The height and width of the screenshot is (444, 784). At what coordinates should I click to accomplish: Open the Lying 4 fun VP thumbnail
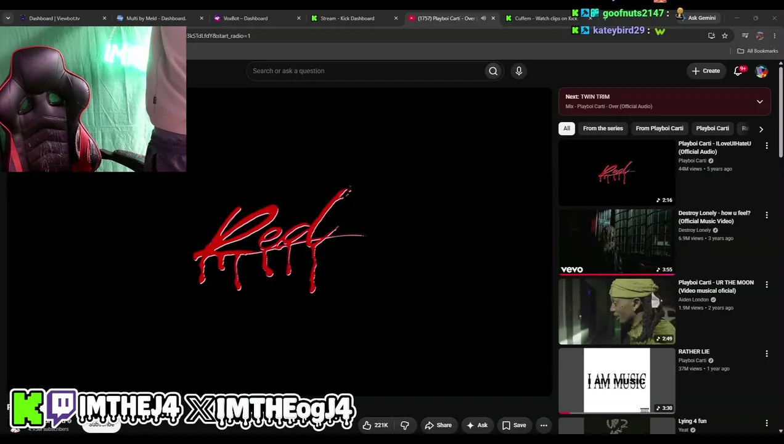pyautogui.click(x=616, y=426)
